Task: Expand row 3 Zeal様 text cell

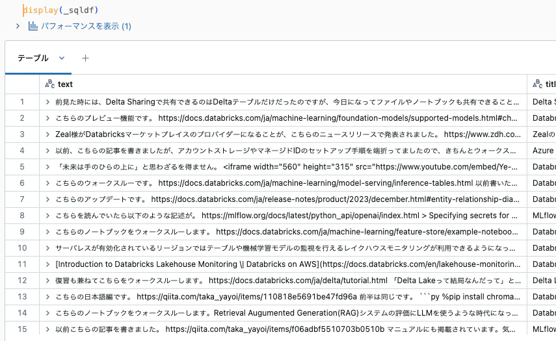Action: click(x=47, y=134)
